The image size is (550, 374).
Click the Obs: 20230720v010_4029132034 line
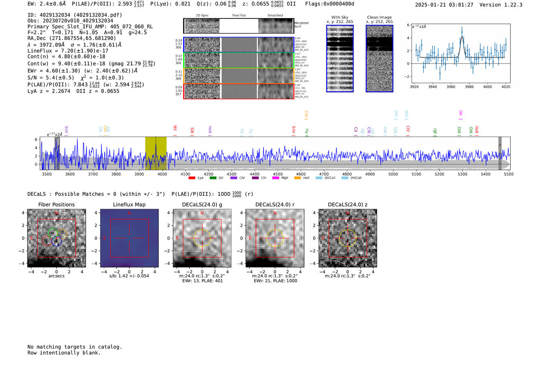[70, 21]
